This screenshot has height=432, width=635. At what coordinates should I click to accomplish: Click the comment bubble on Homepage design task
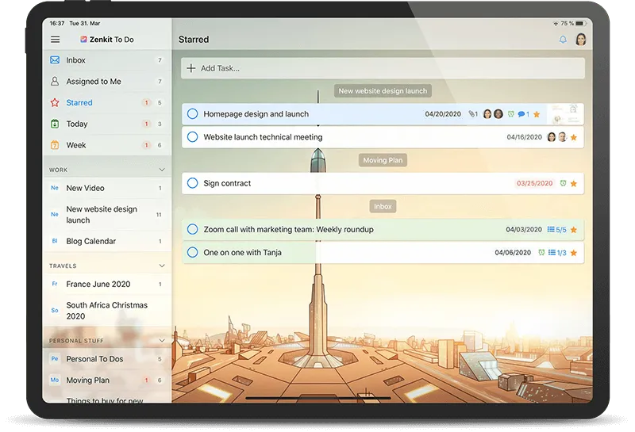coord(523,114)
